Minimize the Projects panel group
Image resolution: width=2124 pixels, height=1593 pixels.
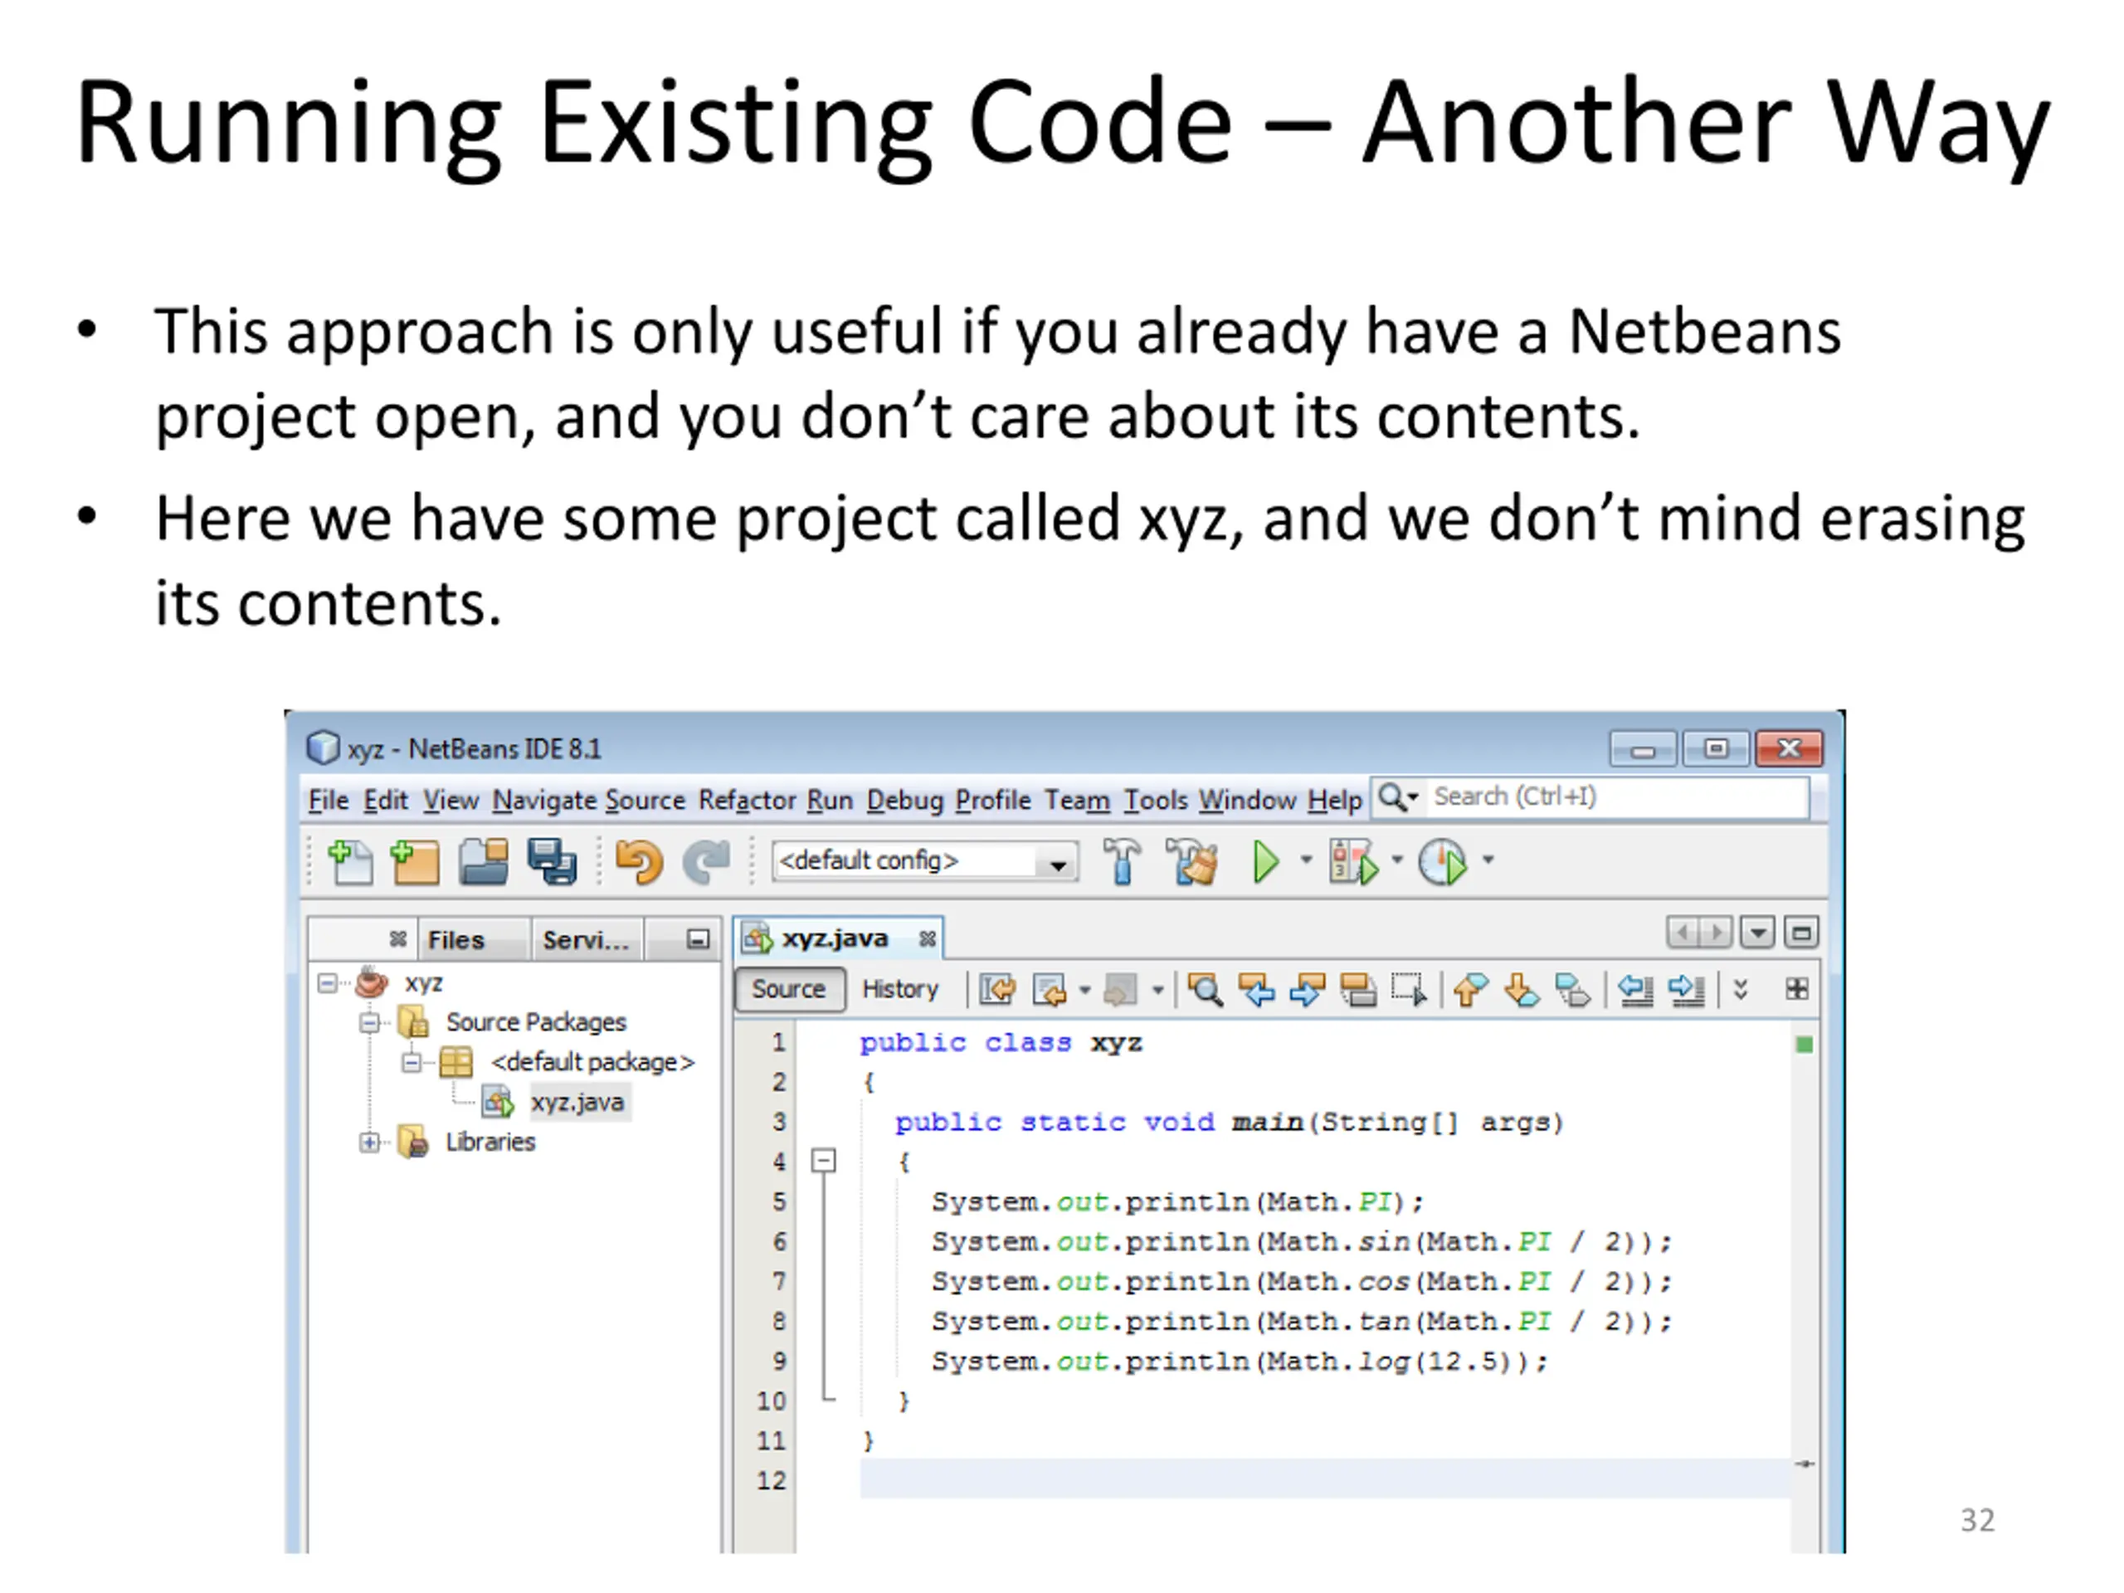697,939
